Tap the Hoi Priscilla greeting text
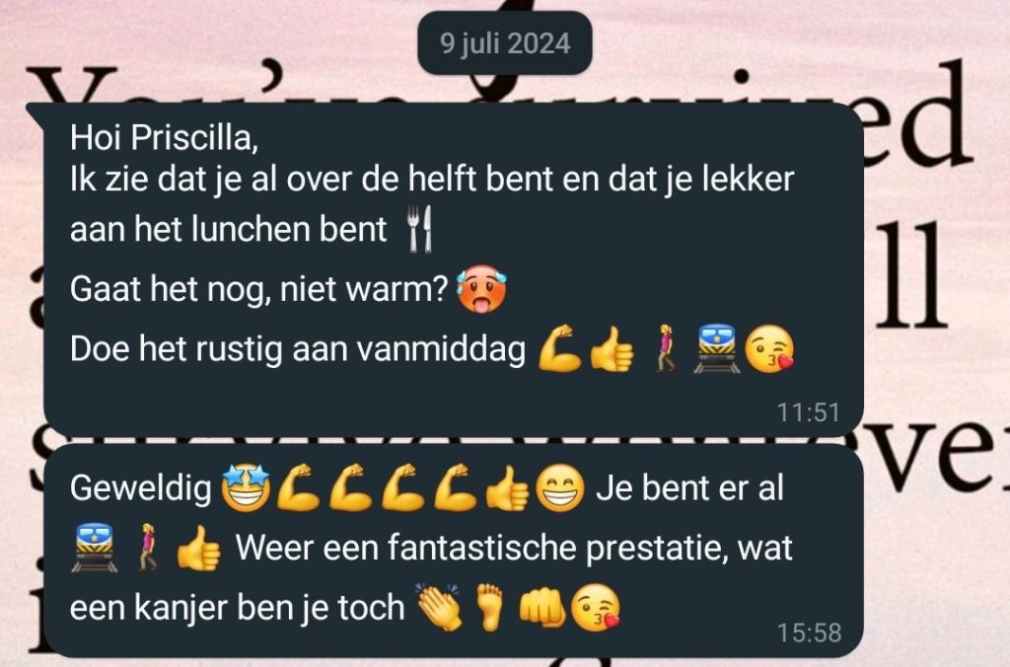1010x667 pixels. click(164, 137)
